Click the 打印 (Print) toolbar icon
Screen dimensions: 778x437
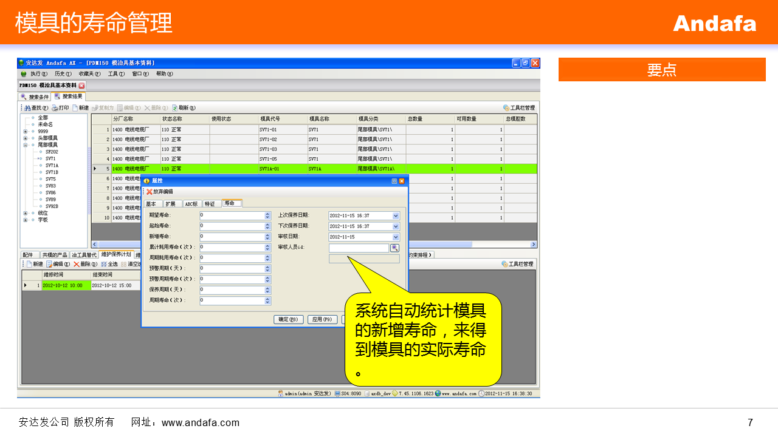(x=60, y=108)
